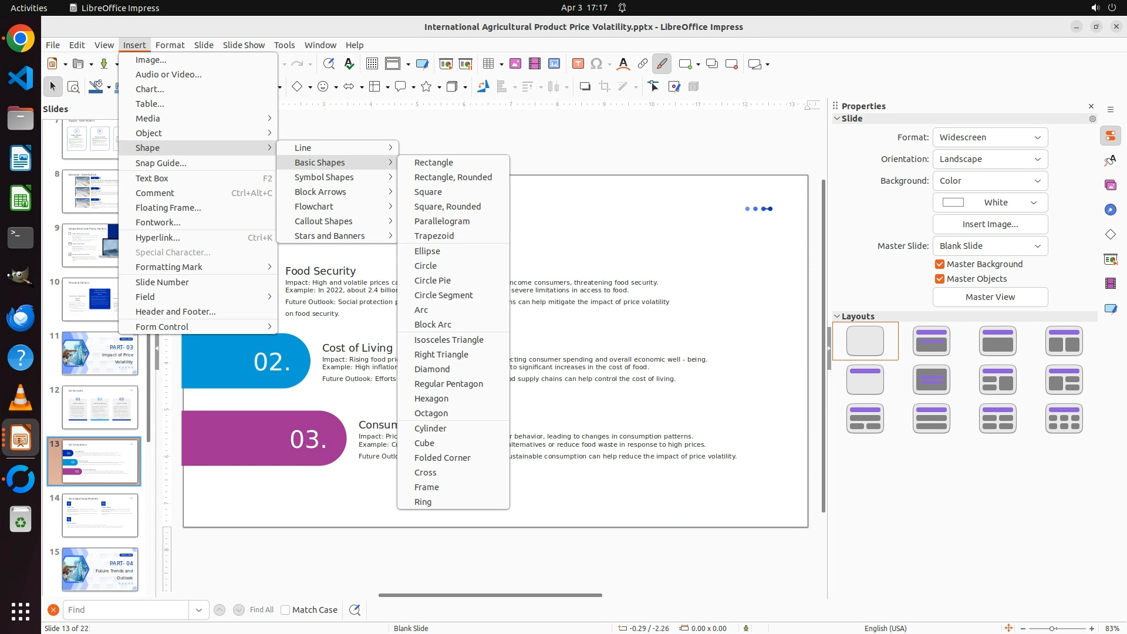Image resolution: width=1127 pixels, height=634 pixels.
Task: Click the Insert Chart toolbar icon
Action: click(554, 64)
